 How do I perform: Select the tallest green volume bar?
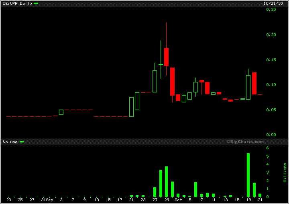(x=248, y=175)
